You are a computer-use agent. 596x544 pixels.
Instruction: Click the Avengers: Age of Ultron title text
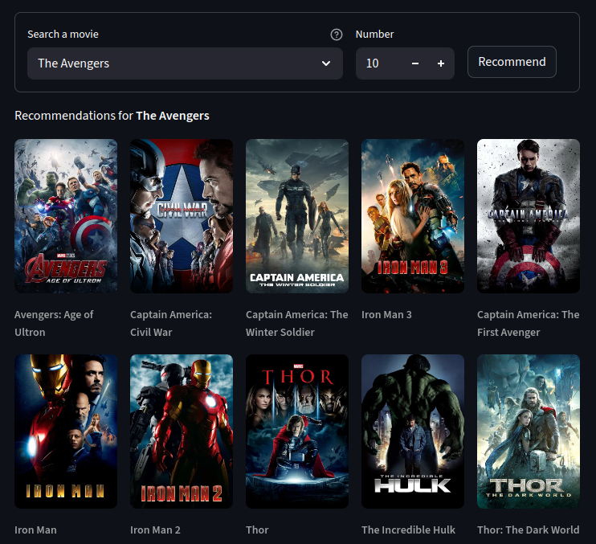click(54, 323)
